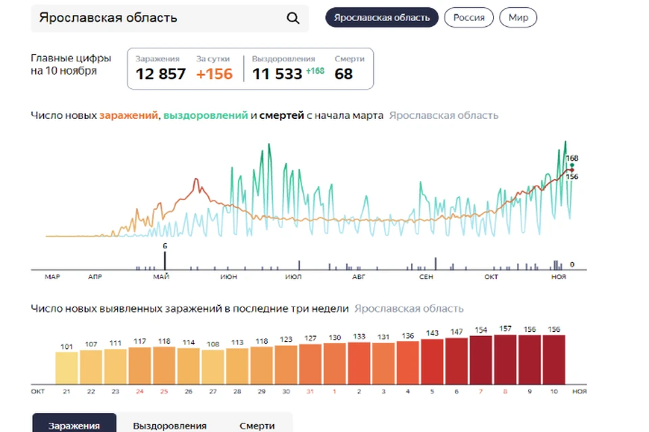This screenshot has height=432, width=649.
Task: Open the Заражения tab
Action: coord(74,424)
